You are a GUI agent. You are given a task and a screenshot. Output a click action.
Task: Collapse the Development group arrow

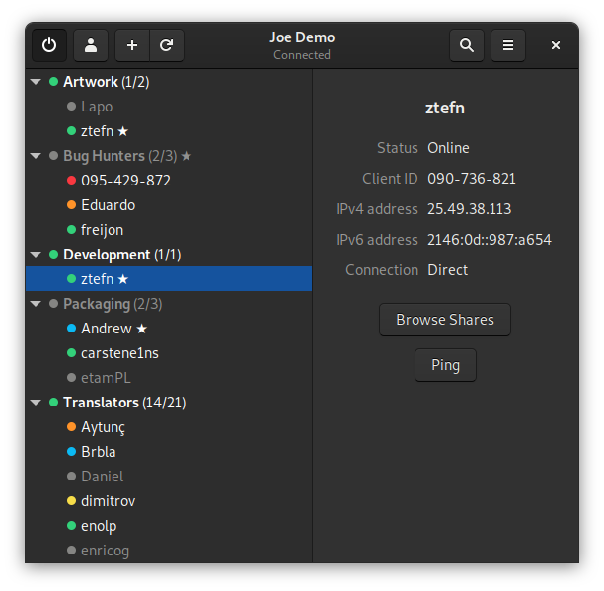[x=37, y=255]
